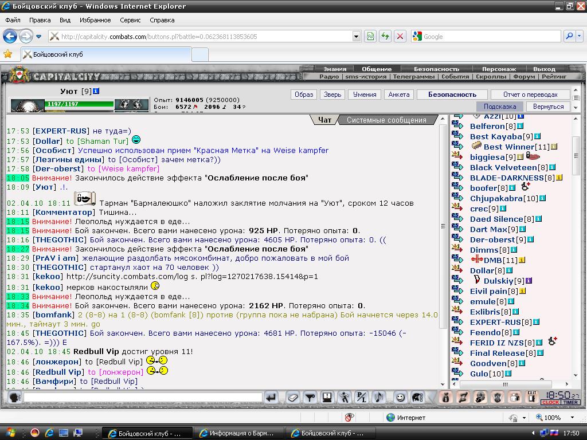Open the recent pages dropdown arrow

[38, 36]
